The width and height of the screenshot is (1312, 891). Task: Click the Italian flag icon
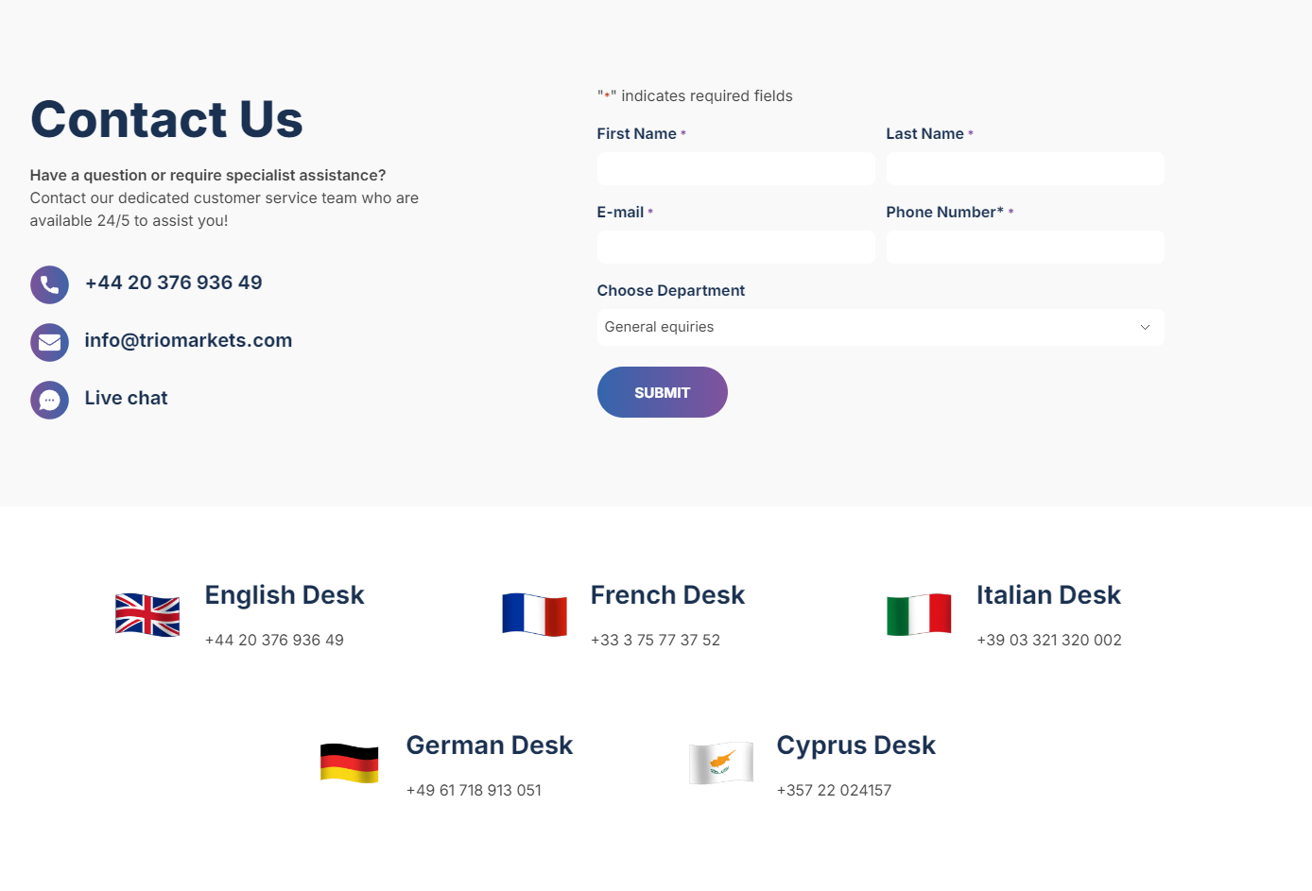[x=919, y=615]
